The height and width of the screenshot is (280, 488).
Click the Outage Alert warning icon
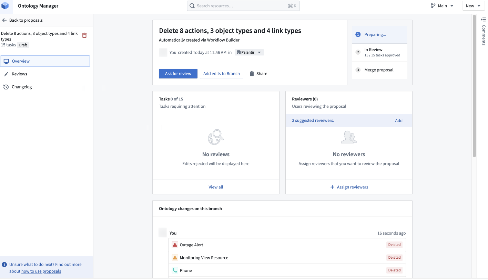pyautogui.click(x=175, y=245)
